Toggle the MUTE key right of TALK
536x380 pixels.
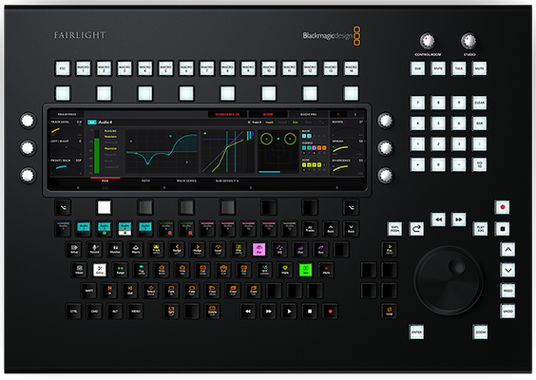[x=480, y=68]
